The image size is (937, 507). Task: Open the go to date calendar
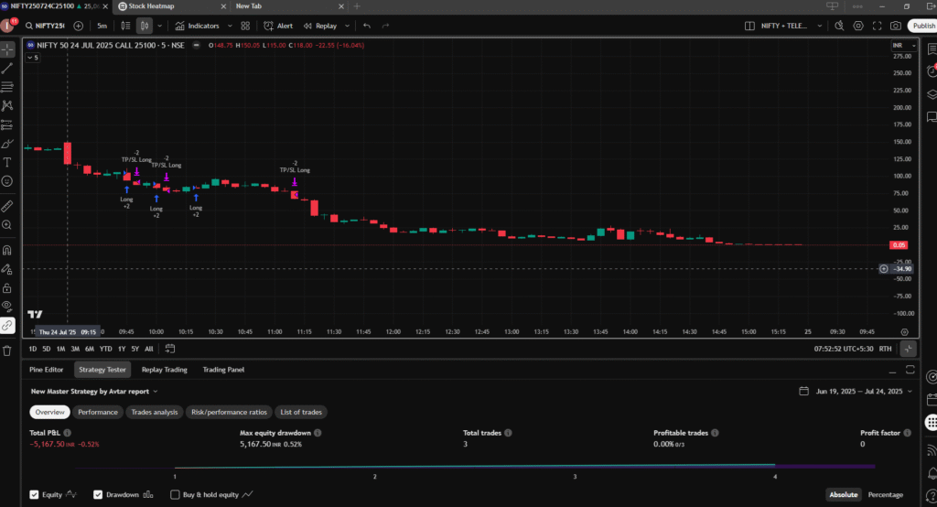169,349
